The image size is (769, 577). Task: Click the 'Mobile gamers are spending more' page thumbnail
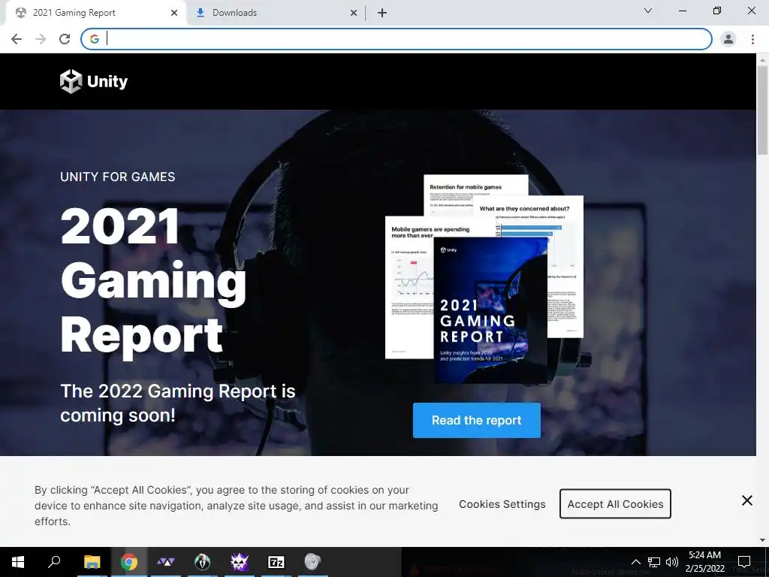(409, 287)
